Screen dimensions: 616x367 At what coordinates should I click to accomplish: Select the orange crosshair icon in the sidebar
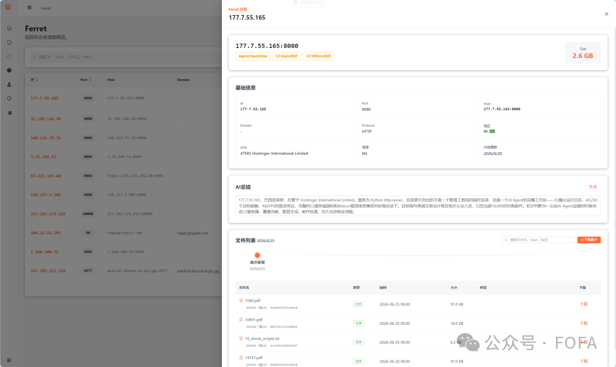coord(9,56)
